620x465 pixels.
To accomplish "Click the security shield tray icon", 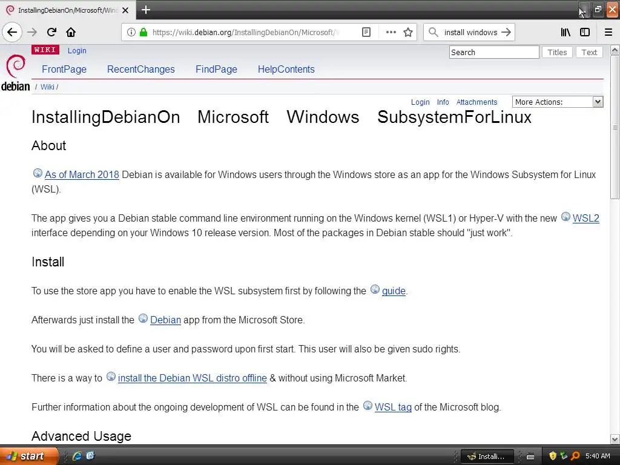I will [553, 456].
